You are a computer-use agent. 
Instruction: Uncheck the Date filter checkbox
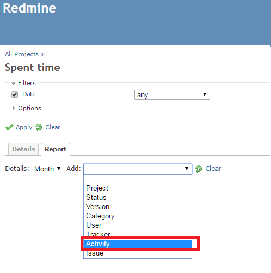pyautogui.click(x=15, y=94)
